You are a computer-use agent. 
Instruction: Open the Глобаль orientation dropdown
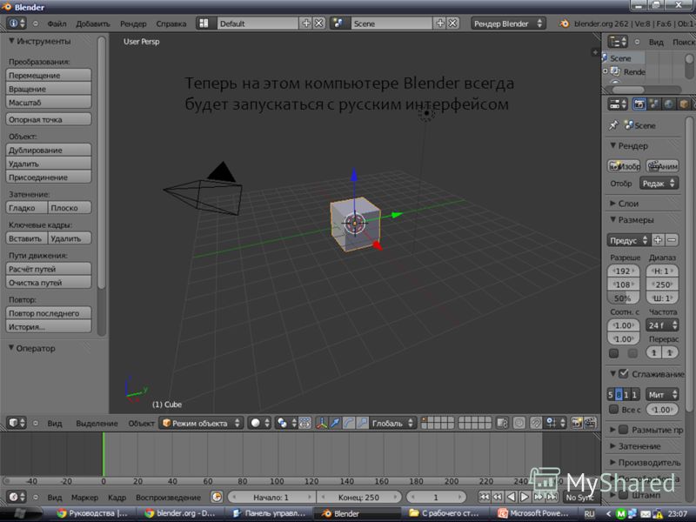pyautogui.click(x=393, y=423)
